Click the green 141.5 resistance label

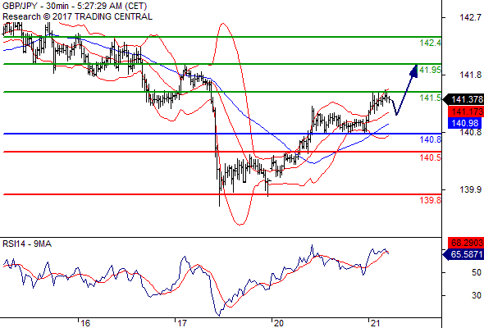coord(431,98)
